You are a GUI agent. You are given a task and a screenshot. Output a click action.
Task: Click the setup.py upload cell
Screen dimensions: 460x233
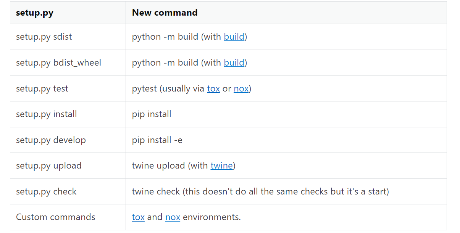coord(48,166)
